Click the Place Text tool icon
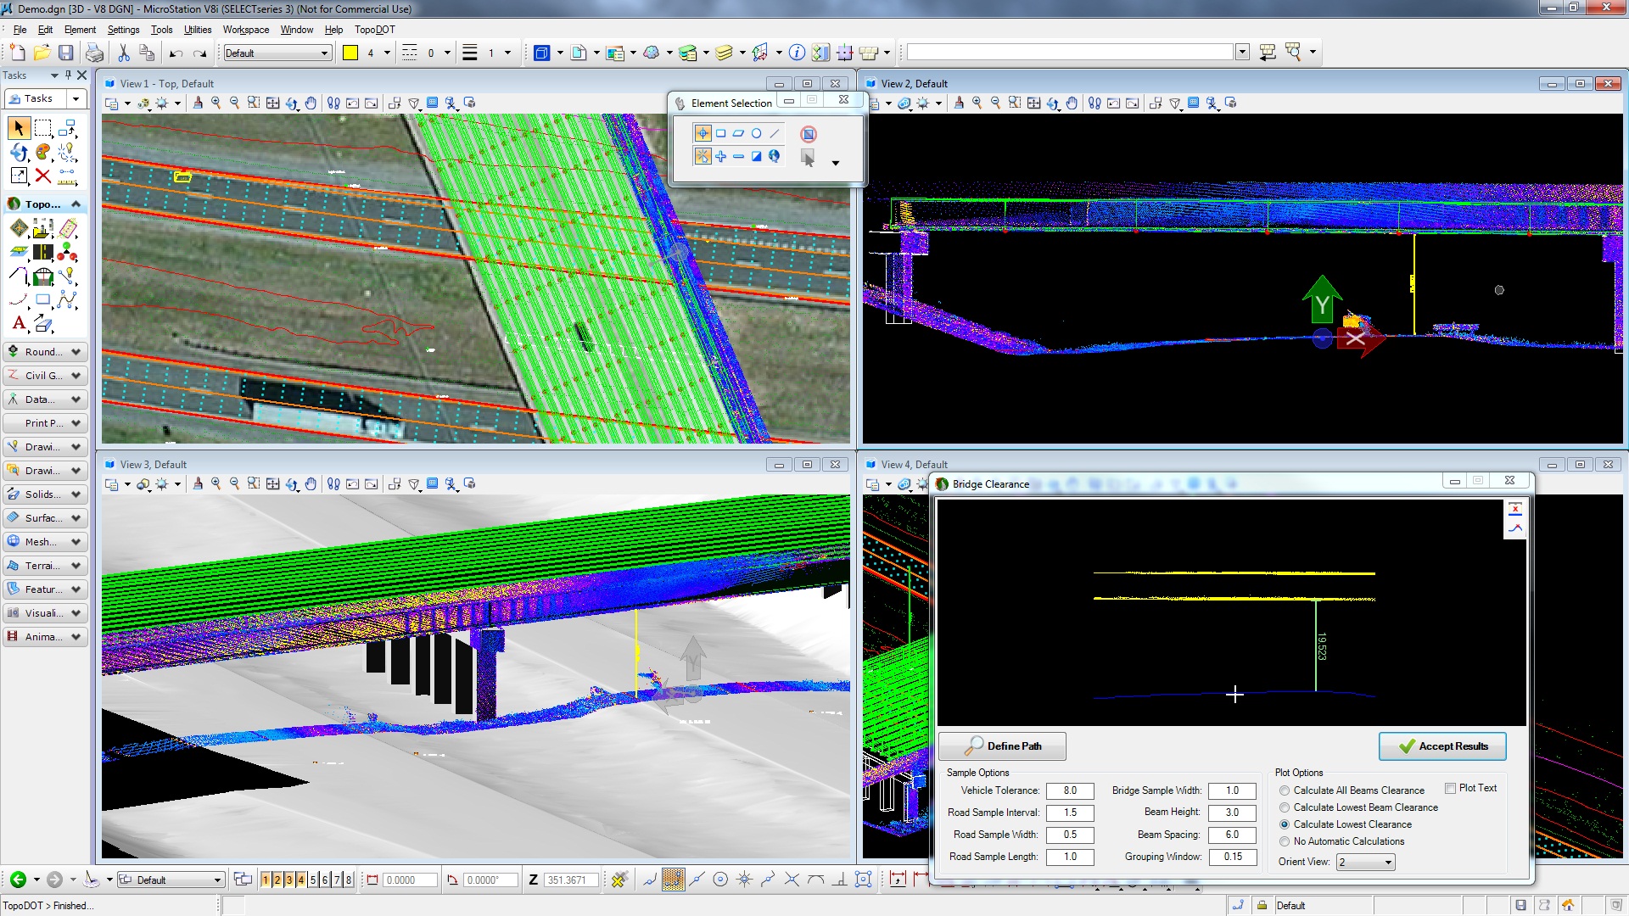Viewport: 1629px width, 916px height. coord(19,323)
